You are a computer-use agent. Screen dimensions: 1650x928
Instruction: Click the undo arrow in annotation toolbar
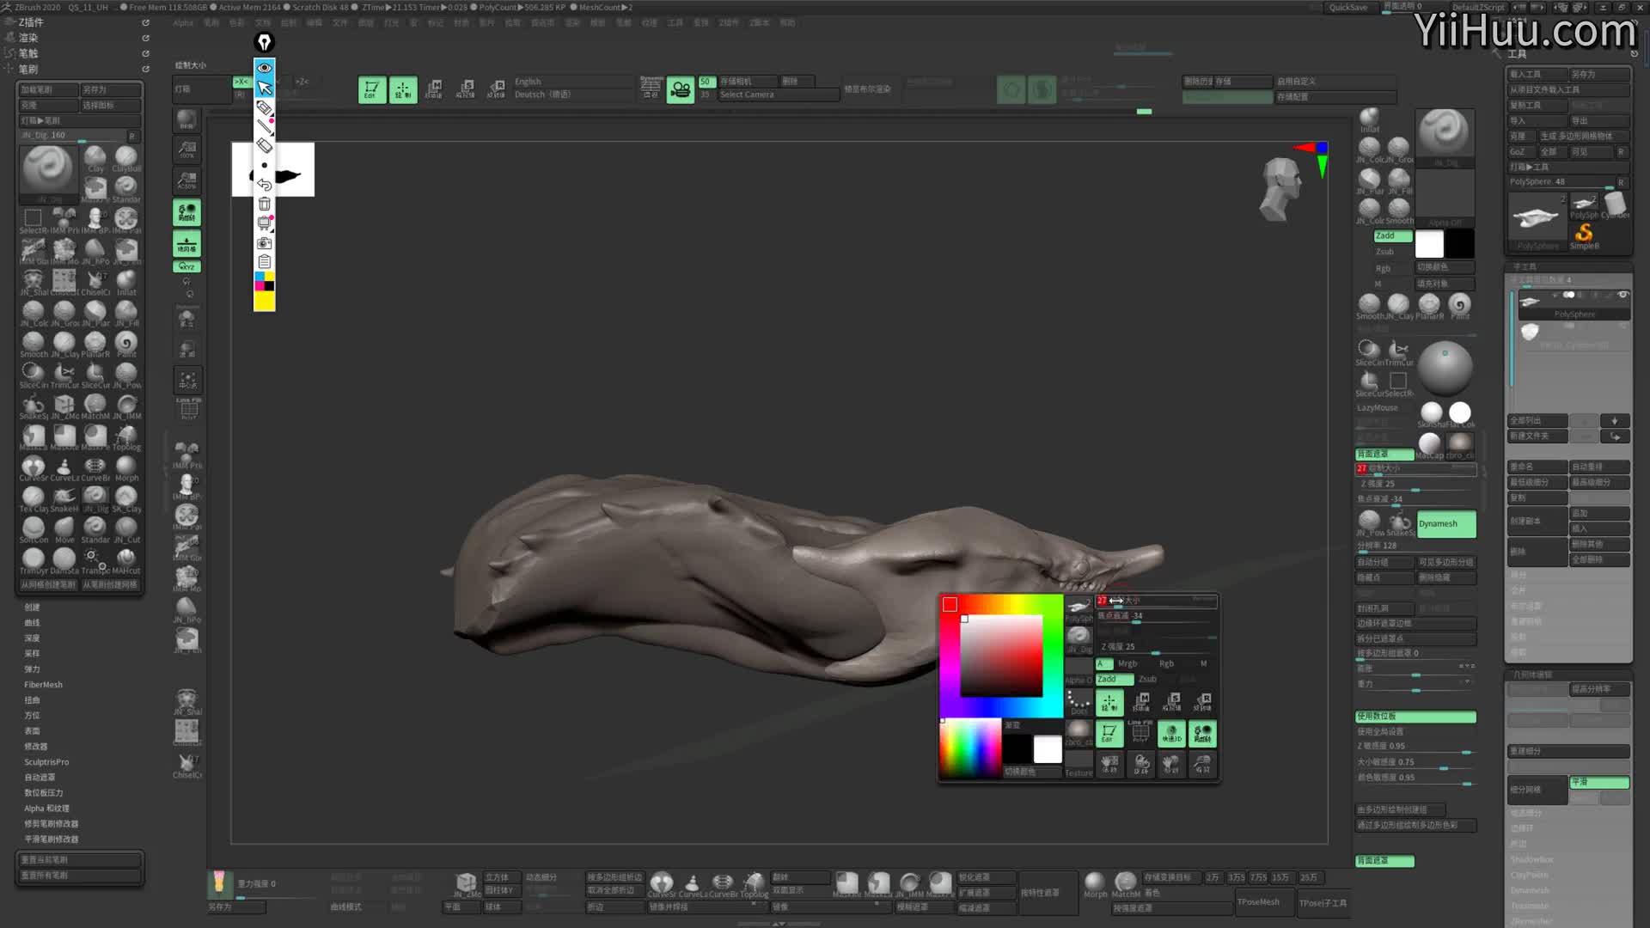265,185
